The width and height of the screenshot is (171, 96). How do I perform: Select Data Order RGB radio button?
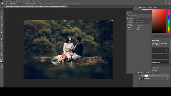129,27
